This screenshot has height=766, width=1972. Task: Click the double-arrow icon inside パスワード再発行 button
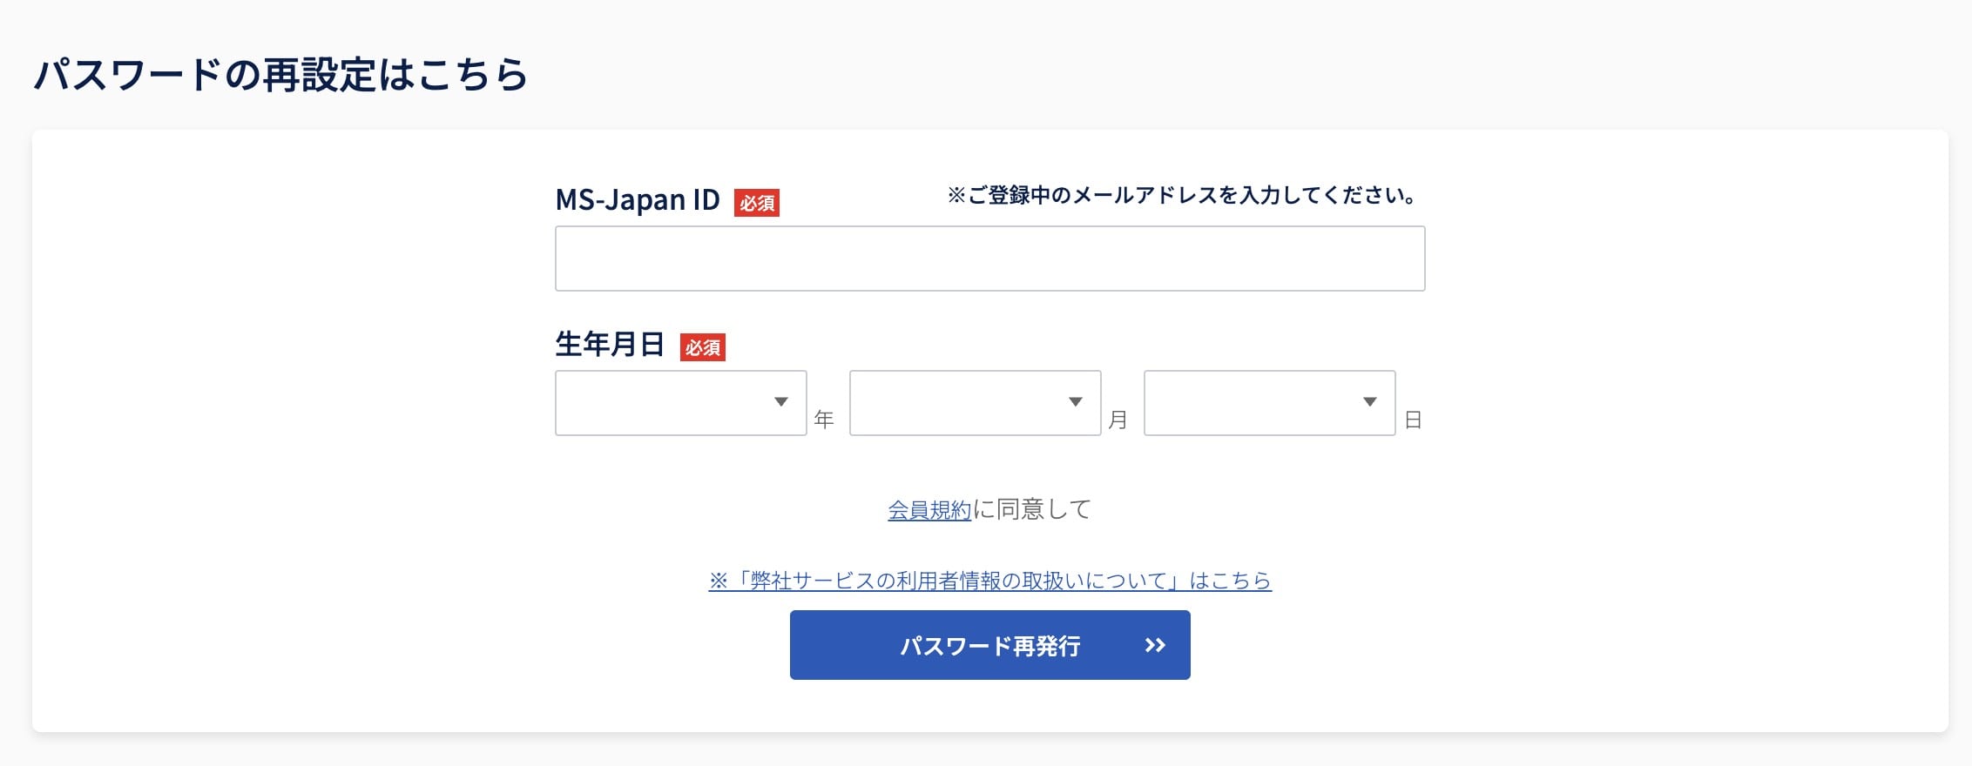[1156, 645]
